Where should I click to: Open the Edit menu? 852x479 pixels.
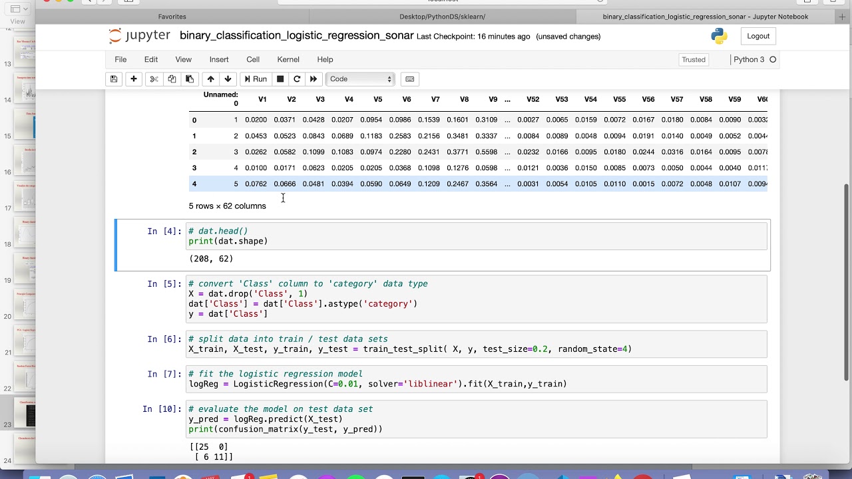(151, 59)
